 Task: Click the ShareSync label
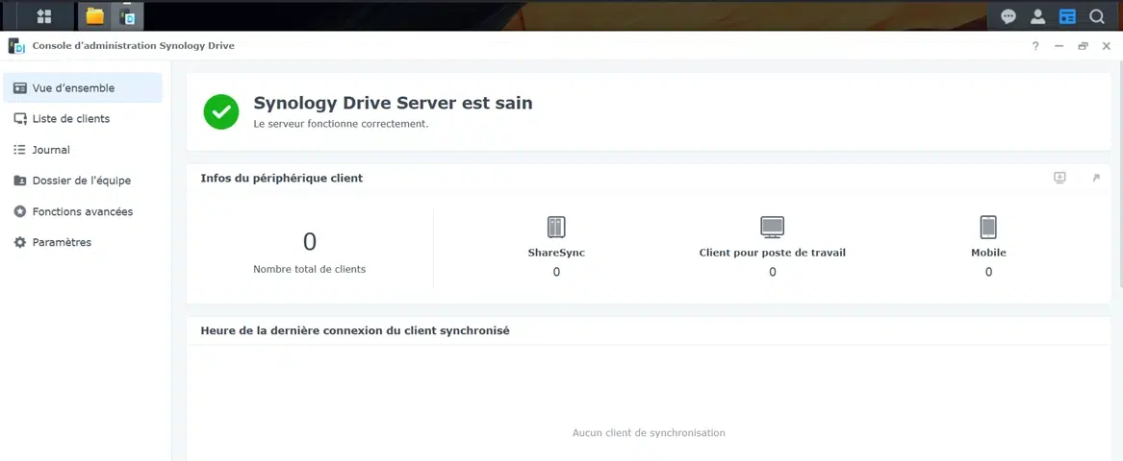[556, 253]
